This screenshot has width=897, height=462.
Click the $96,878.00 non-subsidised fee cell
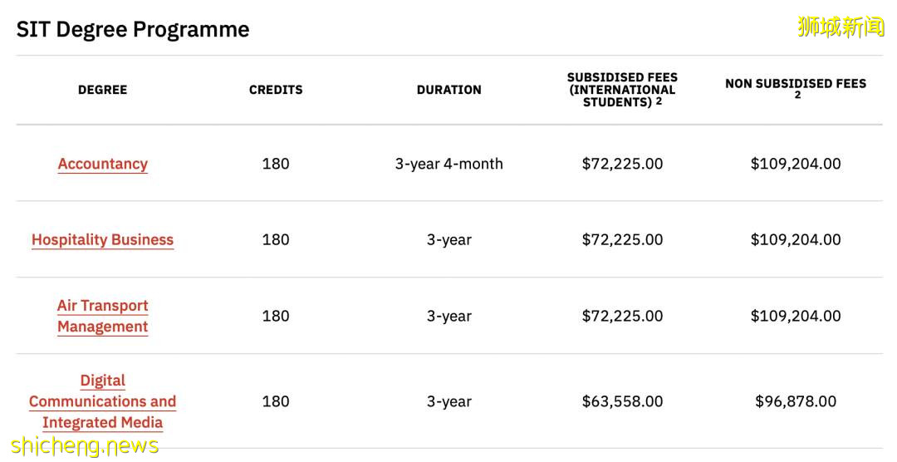pyautogui.click(x=796, y=401)
